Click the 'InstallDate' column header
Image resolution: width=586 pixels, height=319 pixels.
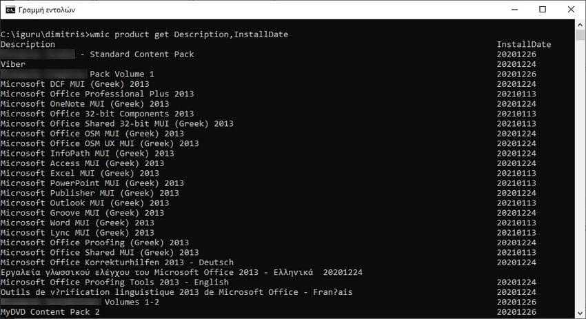coord(523,45)
